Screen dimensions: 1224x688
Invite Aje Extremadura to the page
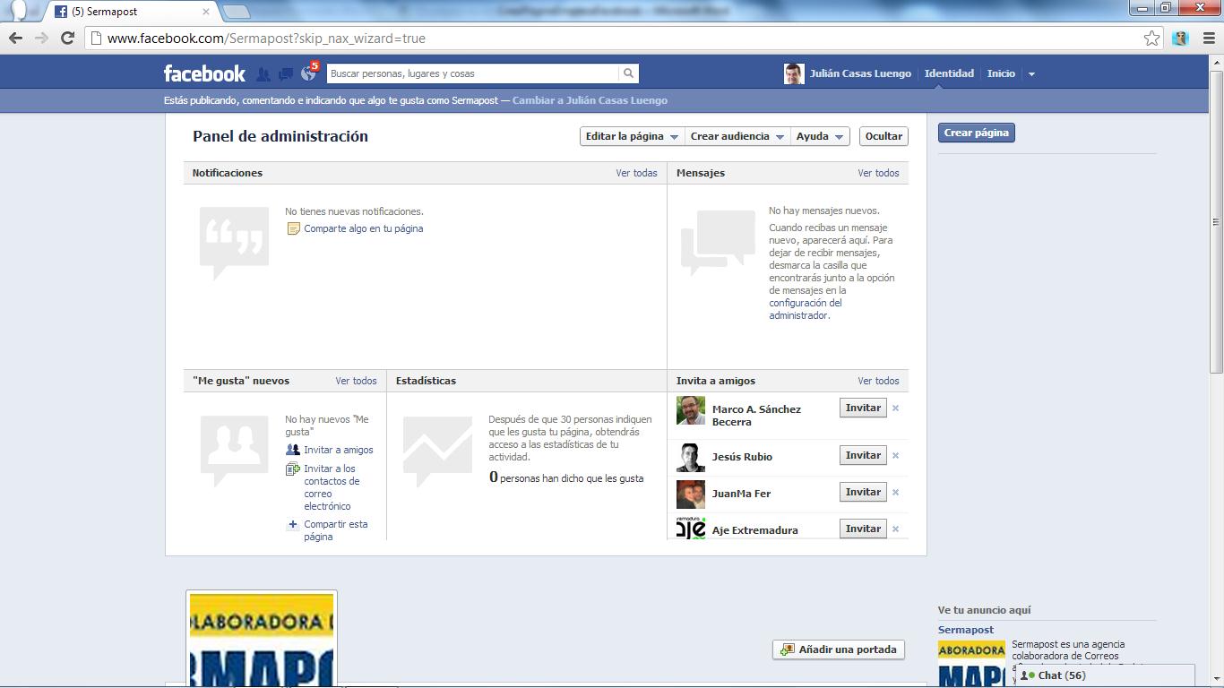coord(863,529)
